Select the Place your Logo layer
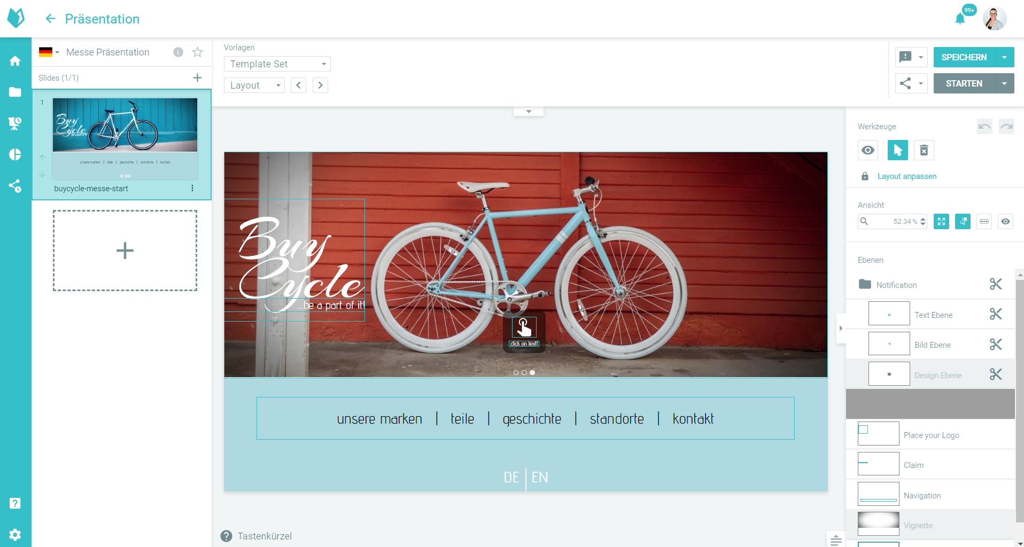 point(931,435)
